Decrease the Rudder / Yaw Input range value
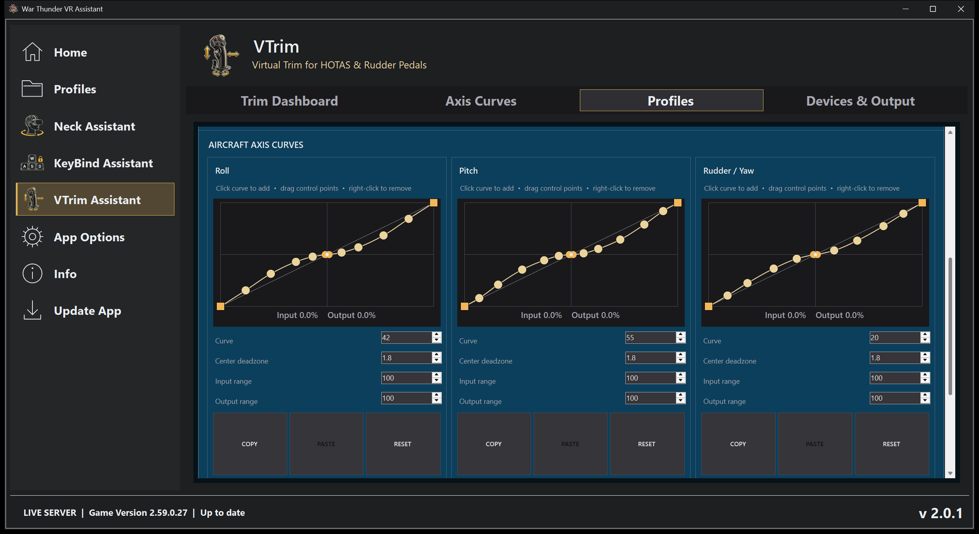979x534 pixels. point(925,381)
